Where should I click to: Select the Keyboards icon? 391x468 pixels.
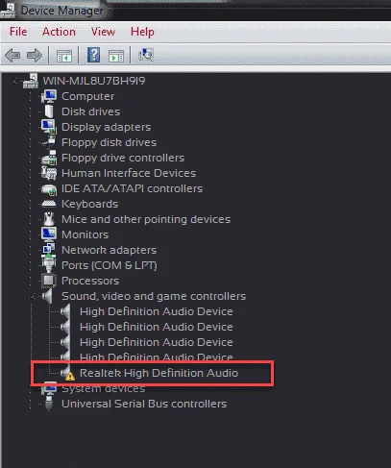[x=49, y=204]
